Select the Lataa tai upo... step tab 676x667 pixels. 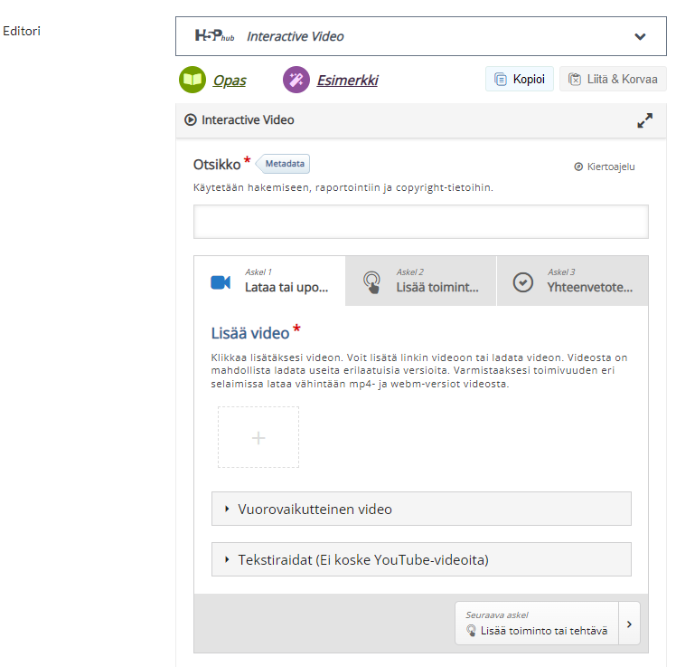point(269,281)
